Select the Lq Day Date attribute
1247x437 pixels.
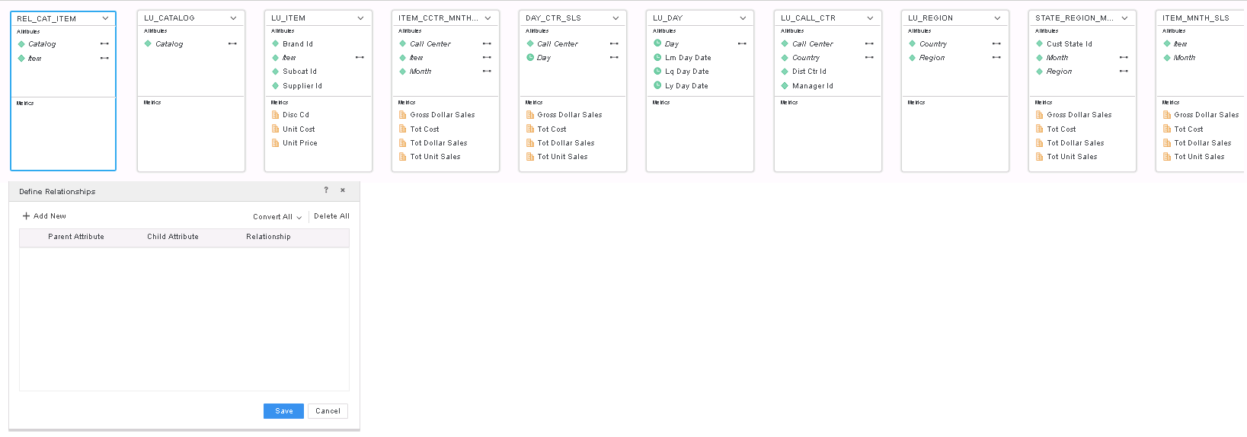pos(686,72)
